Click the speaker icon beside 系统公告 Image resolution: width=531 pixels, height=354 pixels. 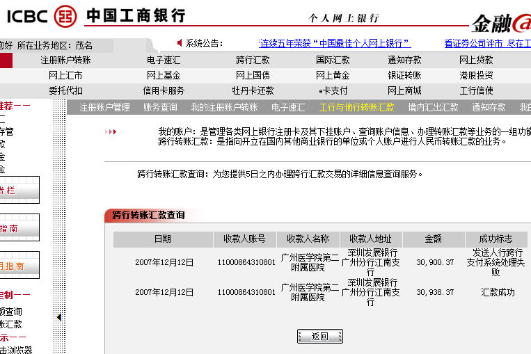pyautogui.click(x=180, y=43)
